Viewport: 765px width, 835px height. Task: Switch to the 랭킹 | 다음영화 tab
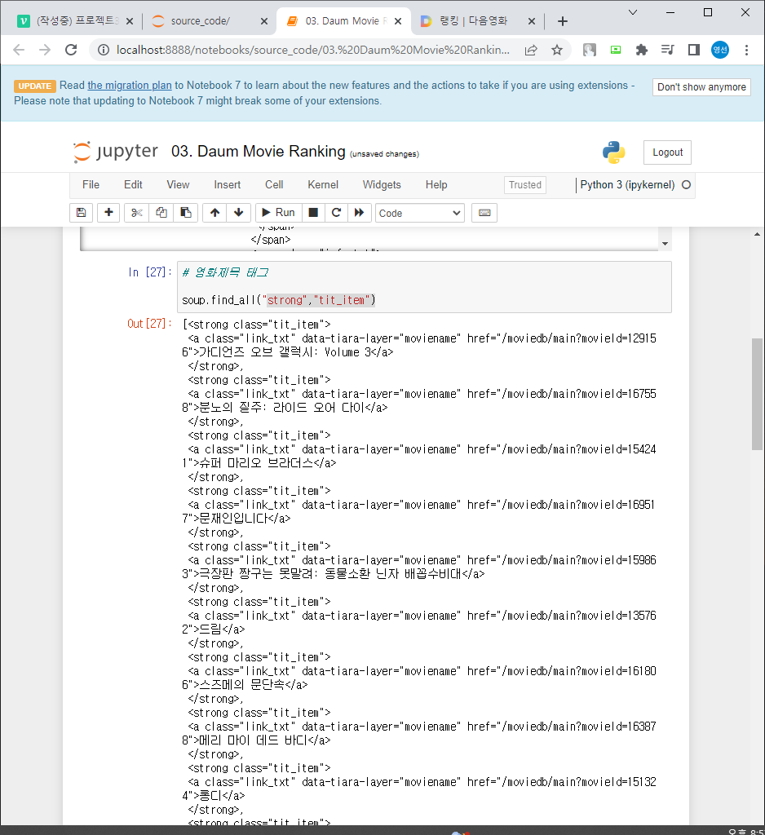pos(474,20)
